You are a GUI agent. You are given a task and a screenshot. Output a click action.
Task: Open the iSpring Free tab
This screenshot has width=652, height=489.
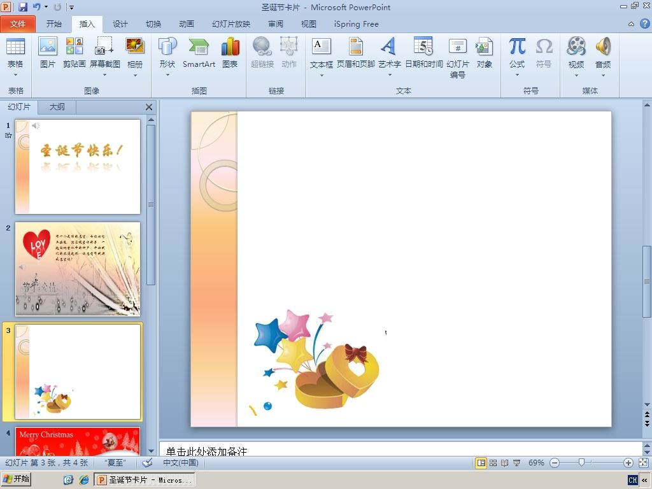point(357,24)
